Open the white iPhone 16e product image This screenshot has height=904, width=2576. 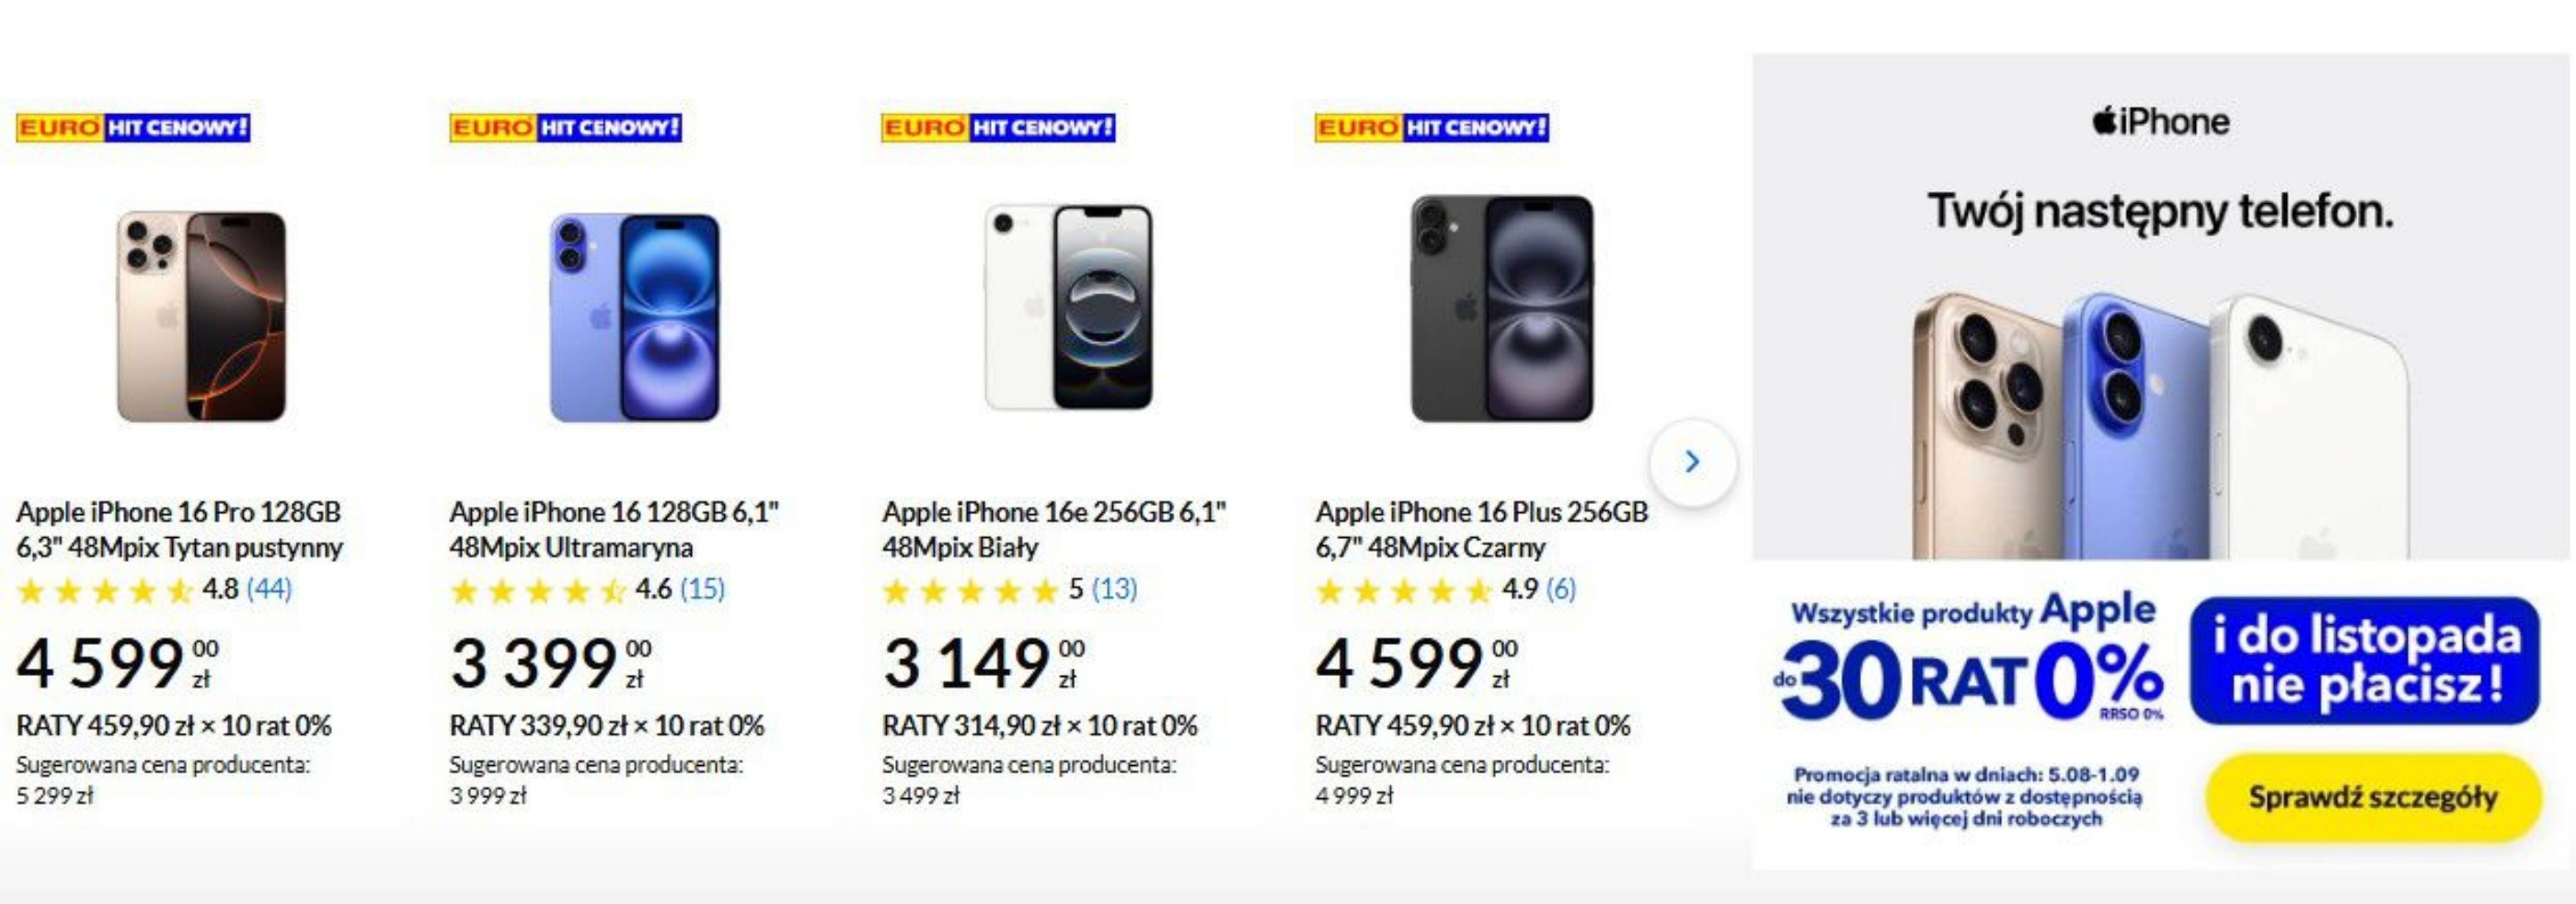point(1068,307)
